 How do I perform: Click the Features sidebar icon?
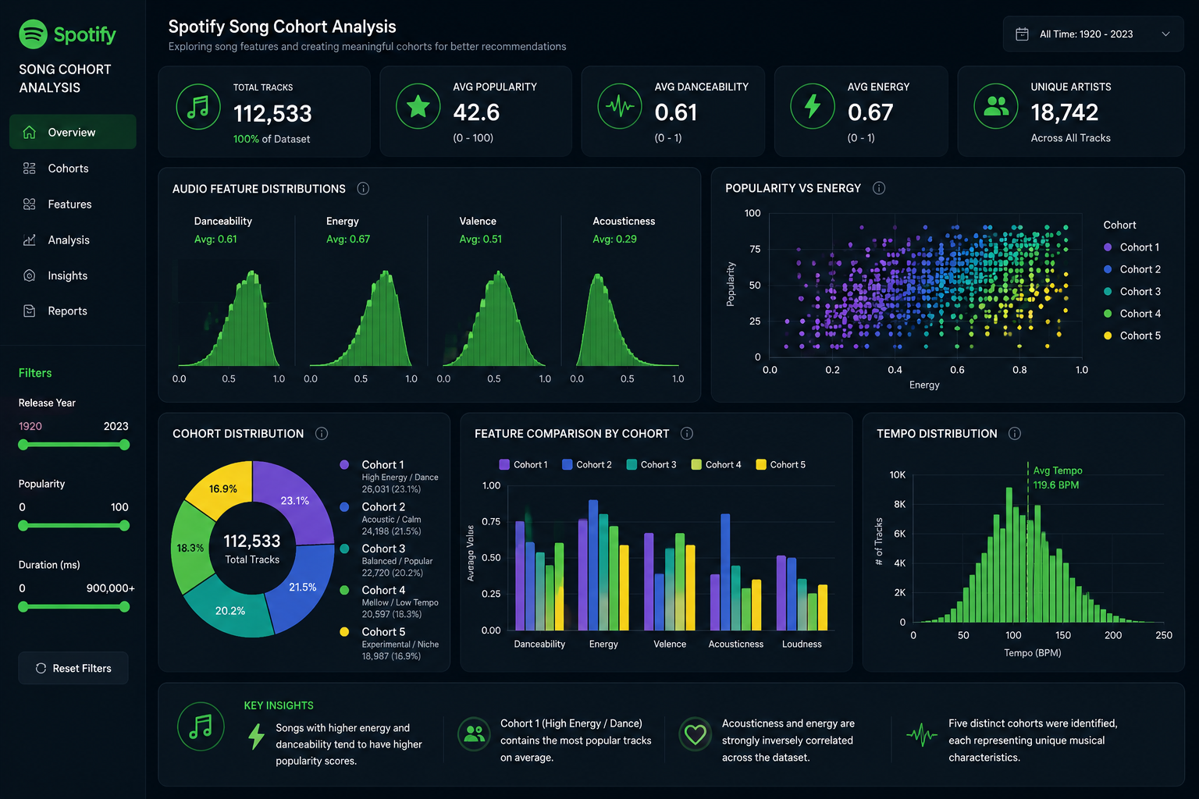(x=30, y=204)
